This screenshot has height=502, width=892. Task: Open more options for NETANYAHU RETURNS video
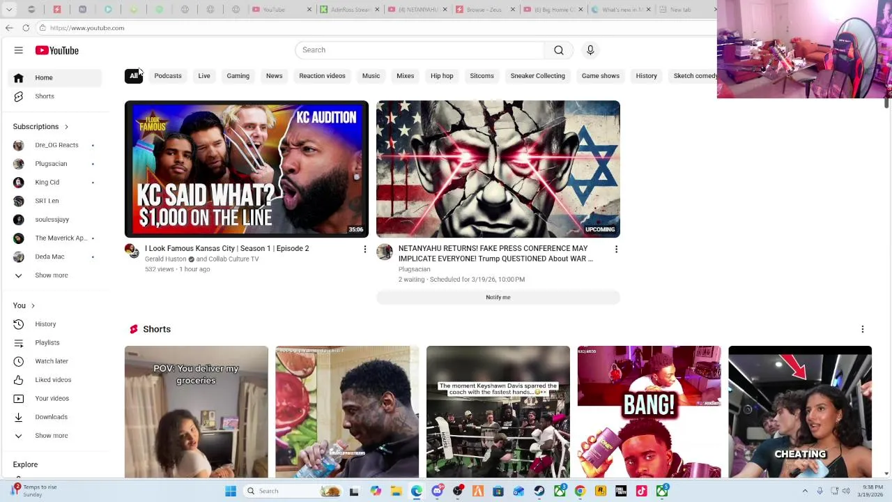point(616,249)
